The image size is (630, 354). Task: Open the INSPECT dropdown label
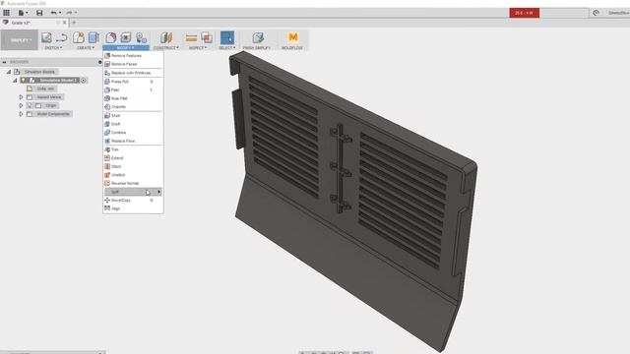[198, 48]
